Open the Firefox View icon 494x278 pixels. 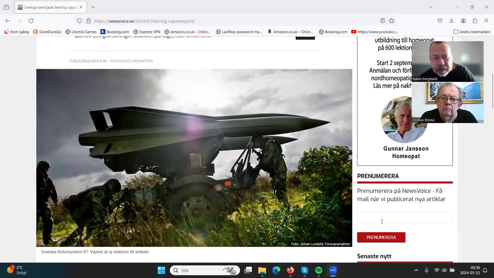tap(6, 7)
